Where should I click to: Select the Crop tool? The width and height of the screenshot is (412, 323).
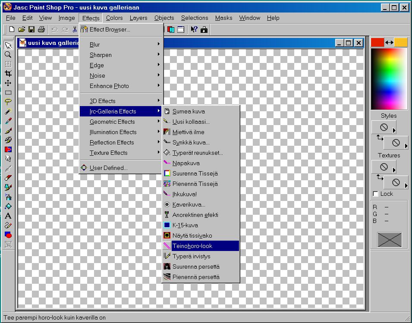tap(8, 74)
